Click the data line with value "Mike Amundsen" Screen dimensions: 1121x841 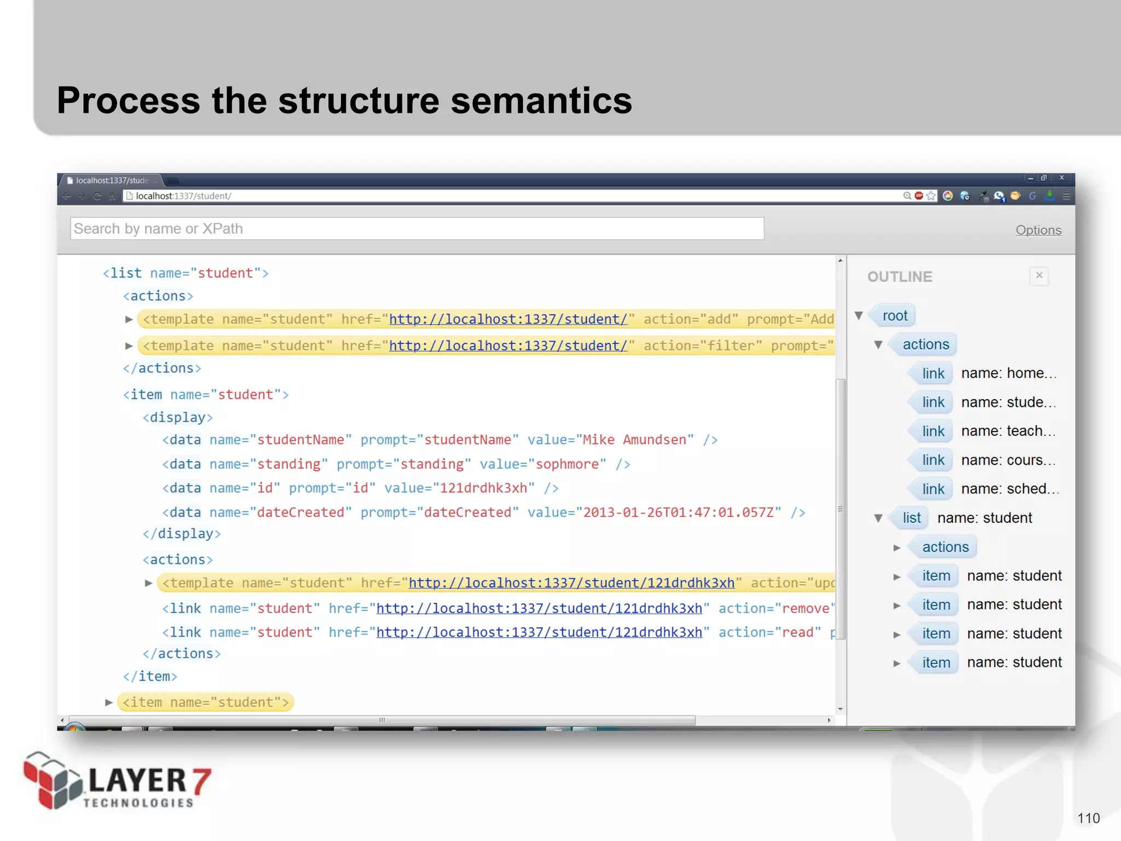tap(440, 440)
